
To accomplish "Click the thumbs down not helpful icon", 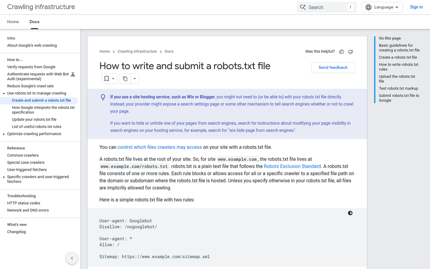I will click(x=350, y=51).
